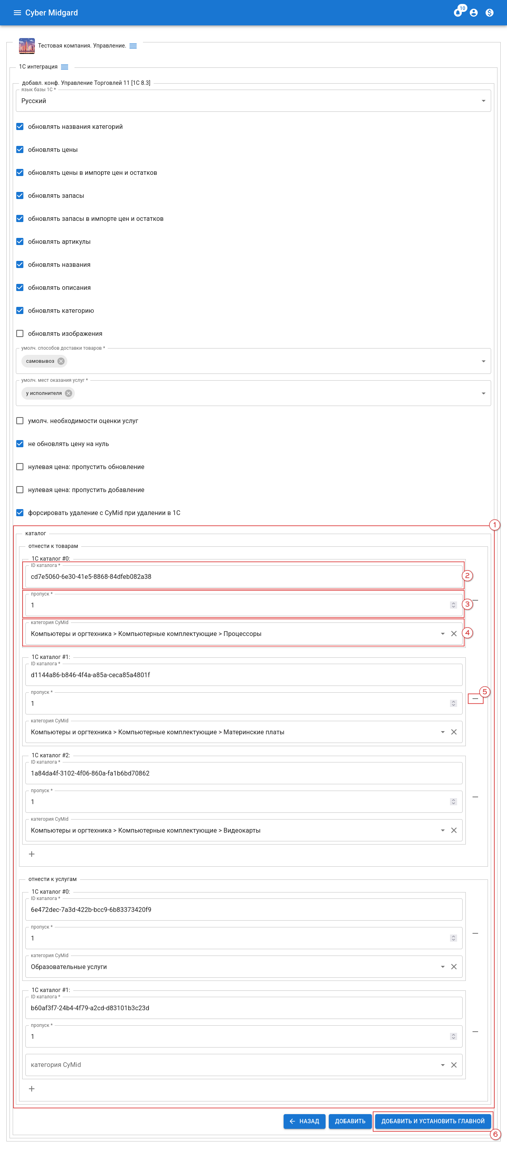Open the 1С интеграция section menu

[x=65, y=67]
